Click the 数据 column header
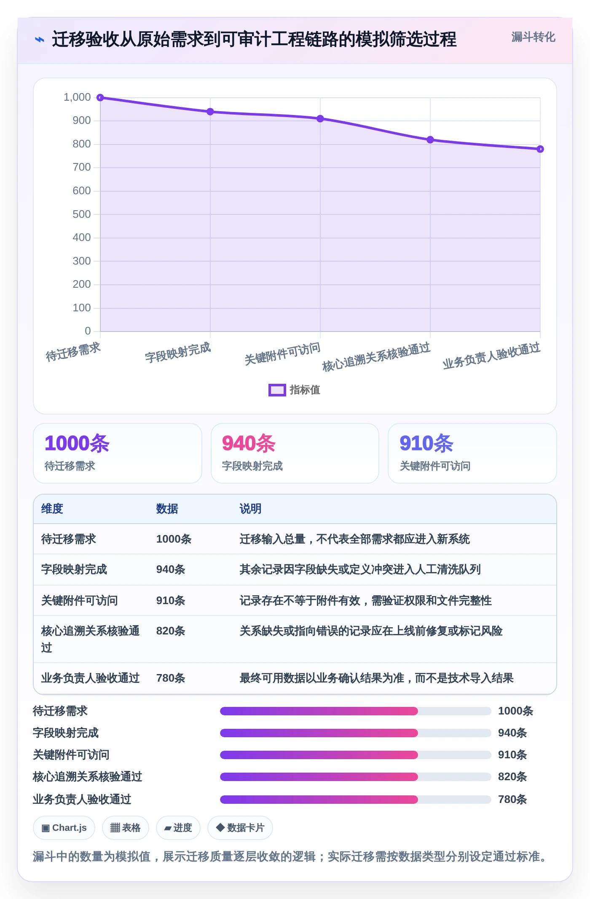Viewport: 590px width, 899px height. pyautogui.click(x=167, y=509)
